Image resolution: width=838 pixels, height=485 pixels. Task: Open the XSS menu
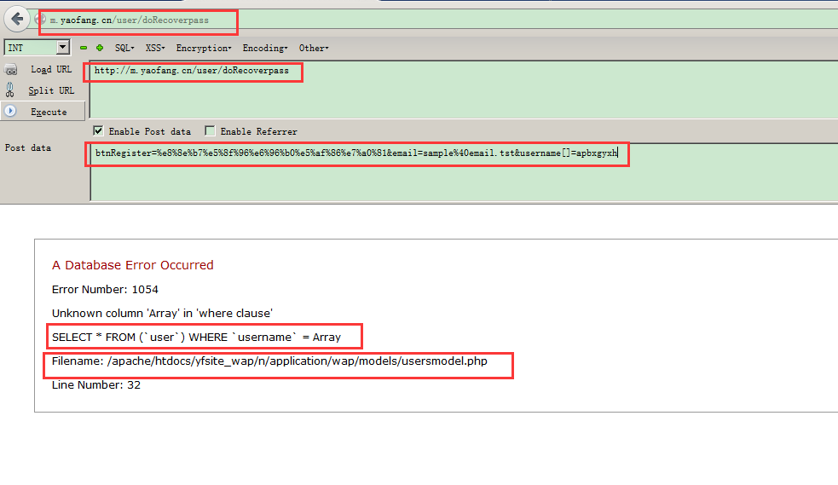point(155,48)
